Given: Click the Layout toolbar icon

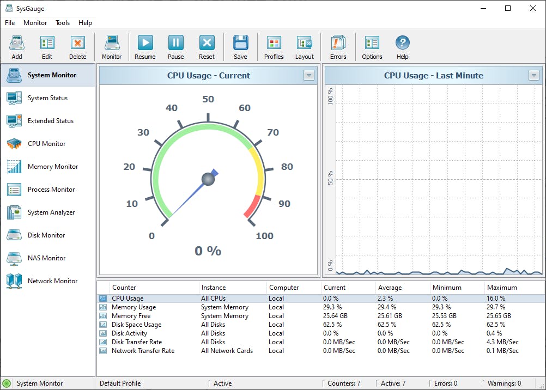Looking at the screenshot, I should coord(304,46).
